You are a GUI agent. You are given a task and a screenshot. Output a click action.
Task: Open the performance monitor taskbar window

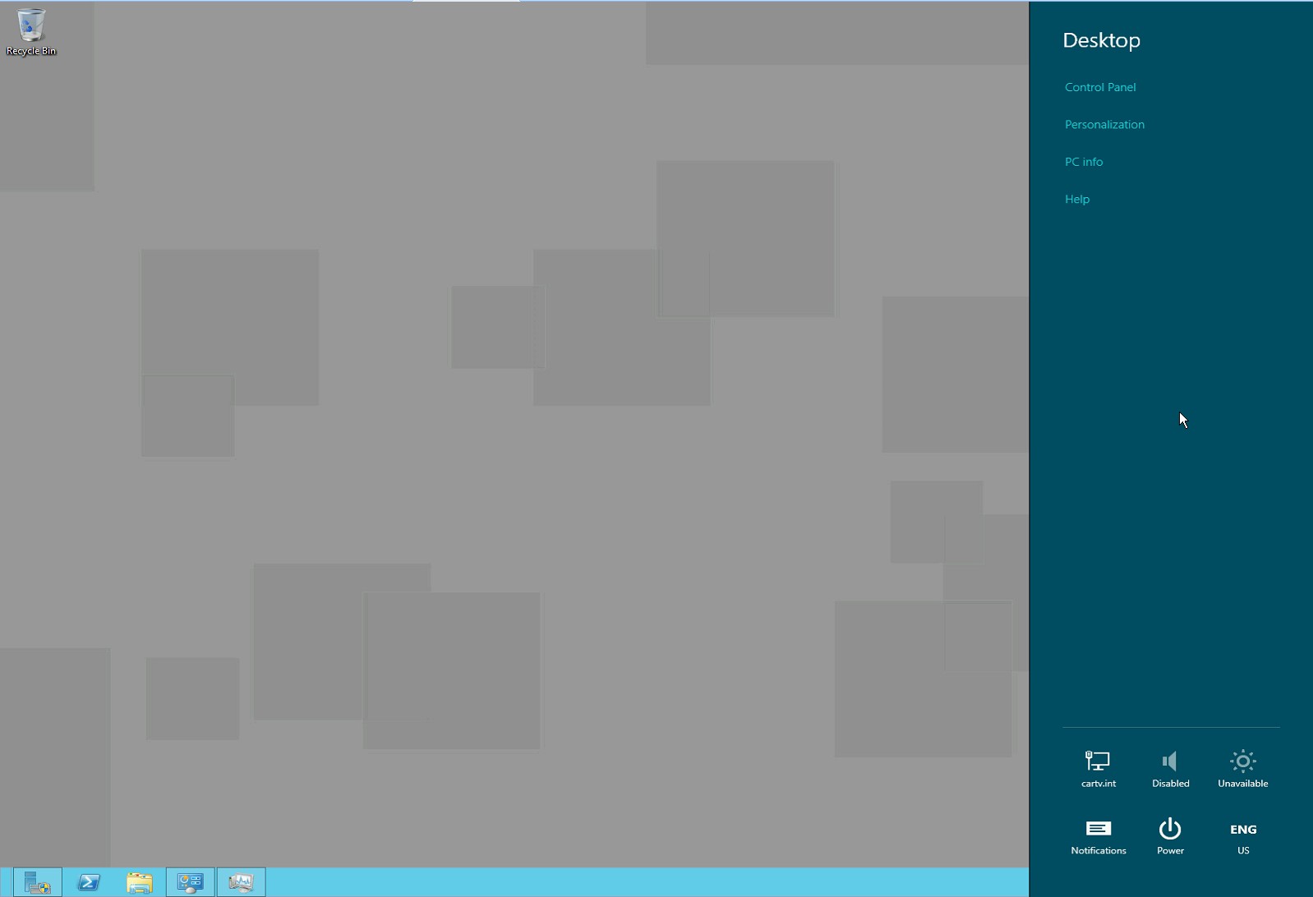click(242, 882)
